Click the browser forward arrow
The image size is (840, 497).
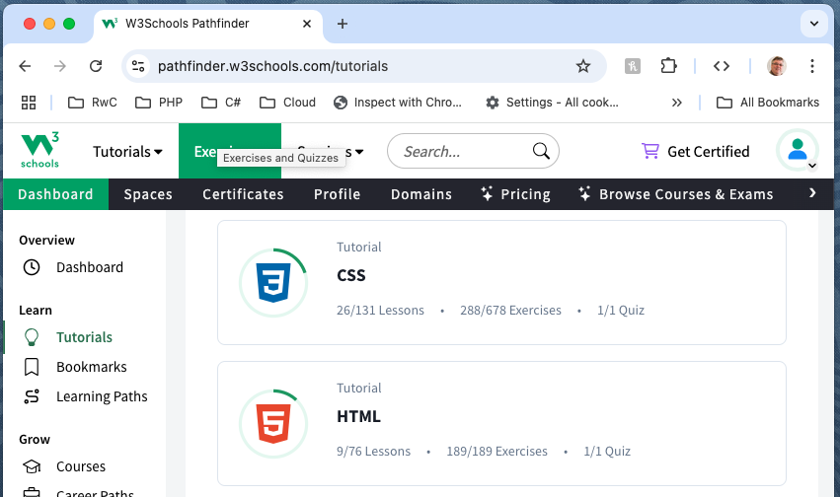pyautogui.click(x=60, y=66)
